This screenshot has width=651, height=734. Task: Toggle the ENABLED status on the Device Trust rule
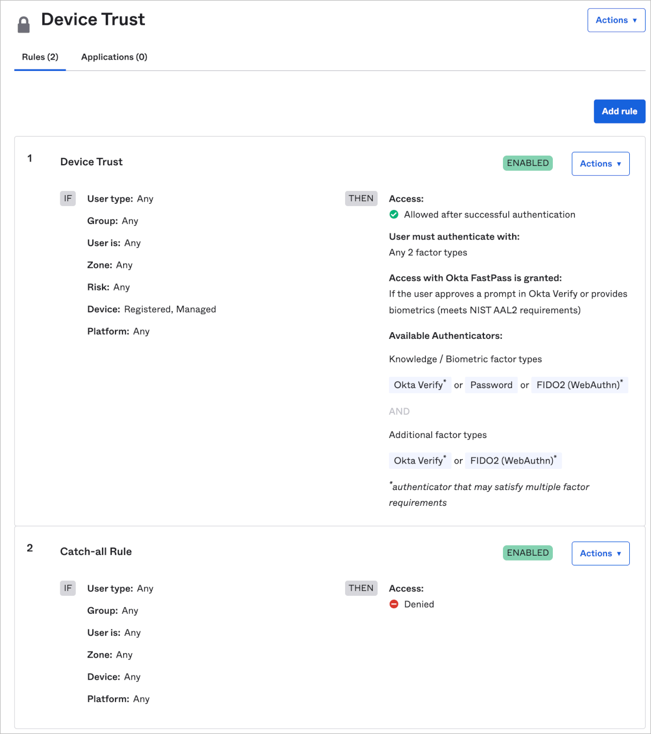coord(527,163)
